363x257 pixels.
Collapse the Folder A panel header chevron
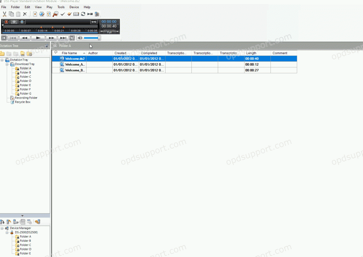tap(55, 46)
